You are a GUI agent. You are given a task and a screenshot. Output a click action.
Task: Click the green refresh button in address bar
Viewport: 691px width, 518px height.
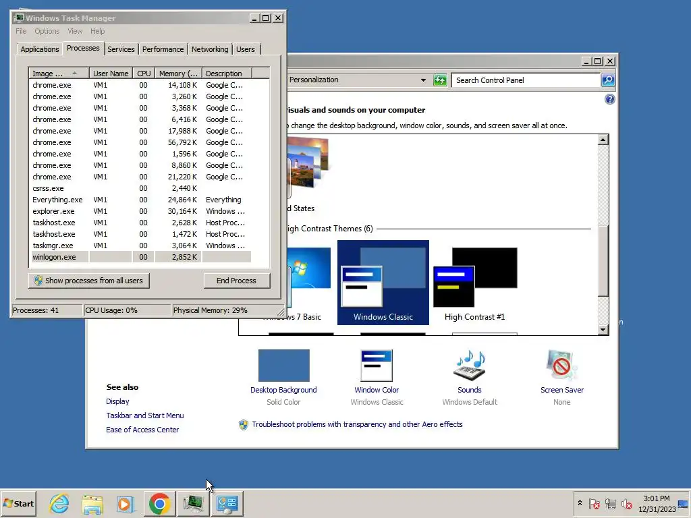pyautogui.click(x=440, y=80)
